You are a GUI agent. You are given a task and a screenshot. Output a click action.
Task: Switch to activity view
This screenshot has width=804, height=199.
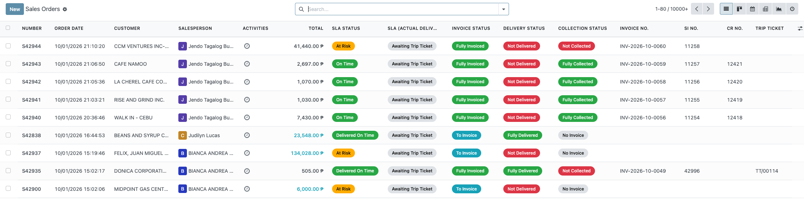click(792, 9)
